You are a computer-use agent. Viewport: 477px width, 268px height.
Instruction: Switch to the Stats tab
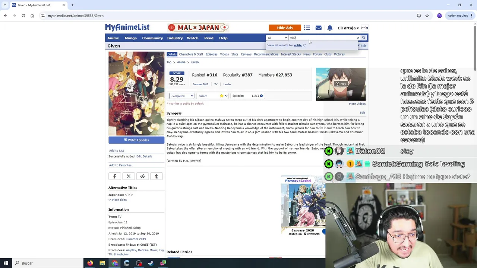point(235,54)
